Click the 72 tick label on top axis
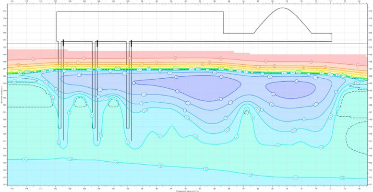Viewport: 373px width, 192px height. click(330, 1)
